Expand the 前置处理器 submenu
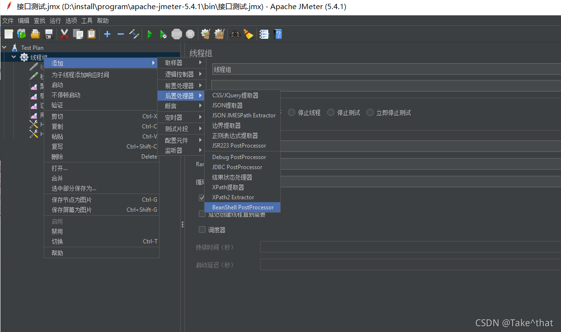The height and width of the screenshot is (332, 561). 181,85
